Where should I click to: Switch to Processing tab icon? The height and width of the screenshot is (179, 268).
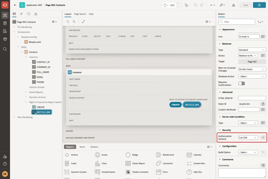click(x=29, y=14)
